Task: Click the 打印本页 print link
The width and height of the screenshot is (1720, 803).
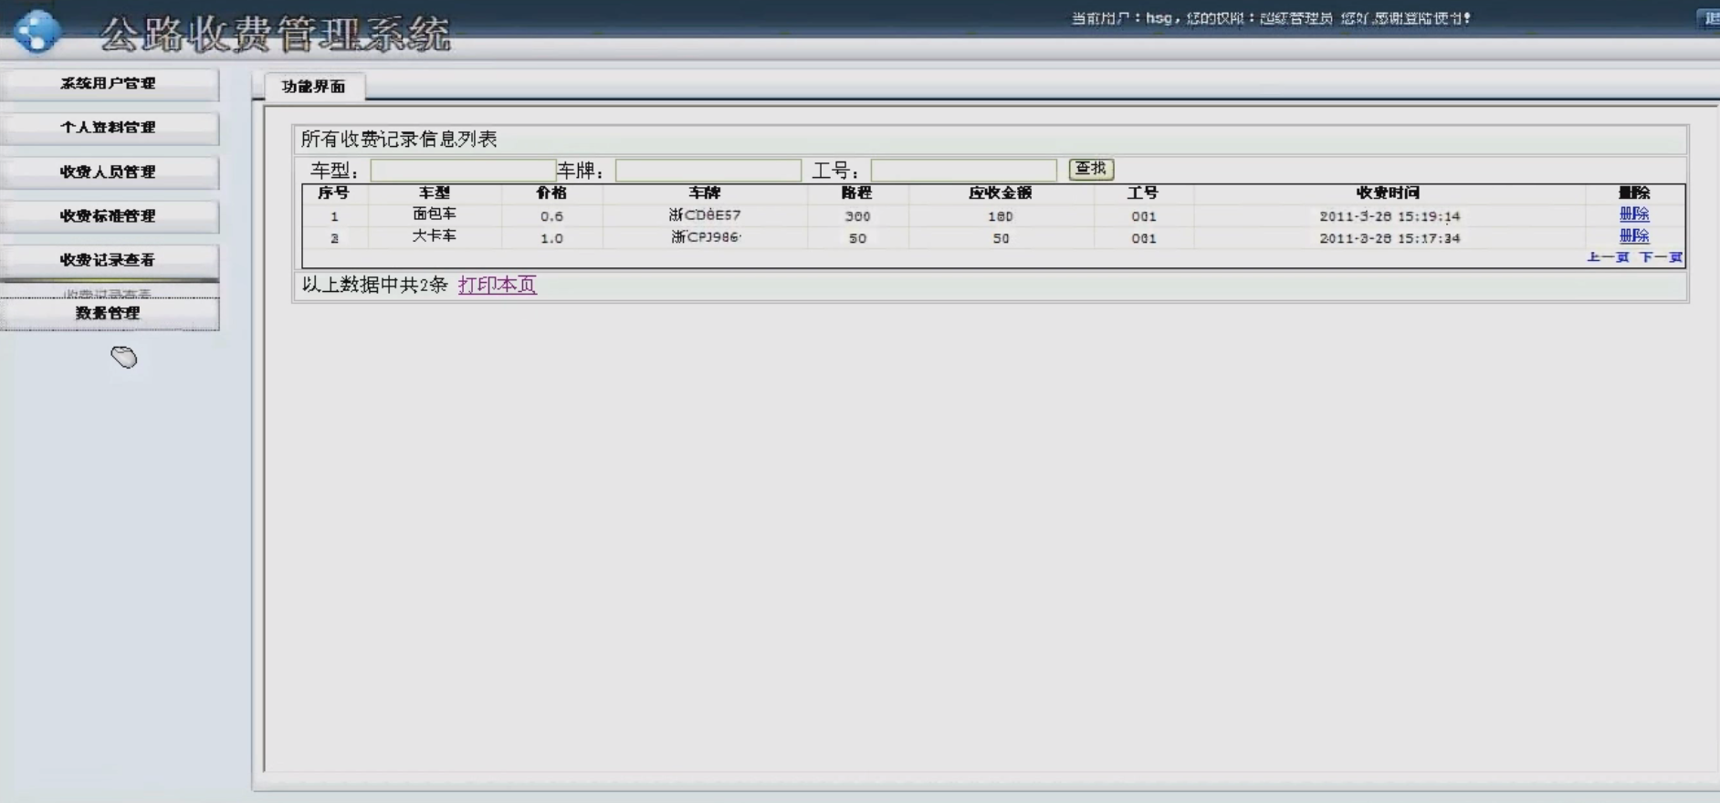Action: [498, 285]
